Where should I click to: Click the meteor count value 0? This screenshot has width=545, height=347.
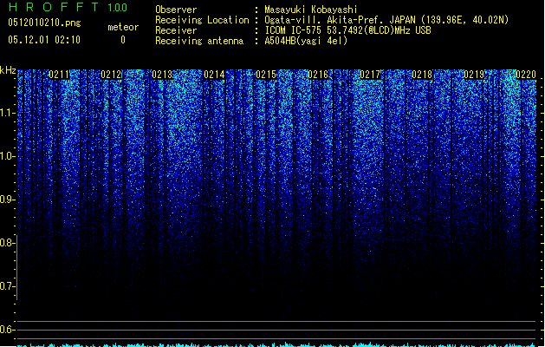point(123,40)
